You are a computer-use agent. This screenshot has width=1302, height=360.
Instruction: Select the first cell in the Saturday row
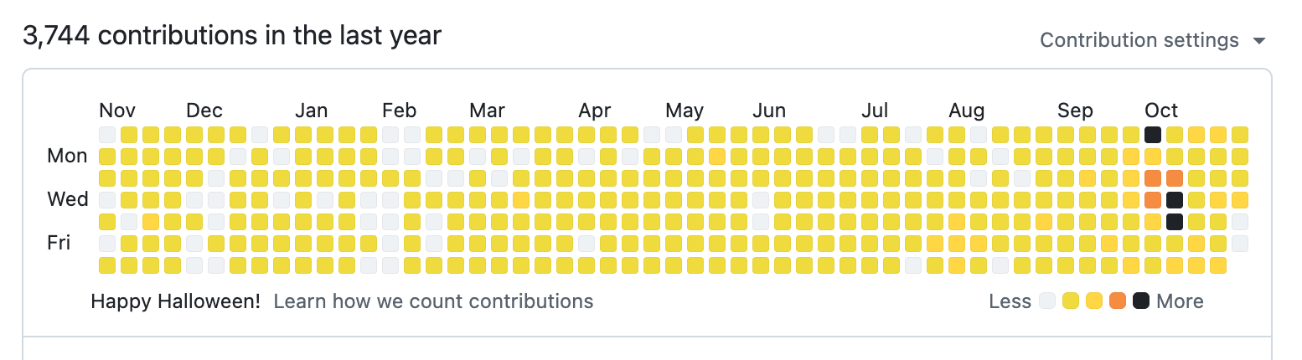click(x=107, y=265)
